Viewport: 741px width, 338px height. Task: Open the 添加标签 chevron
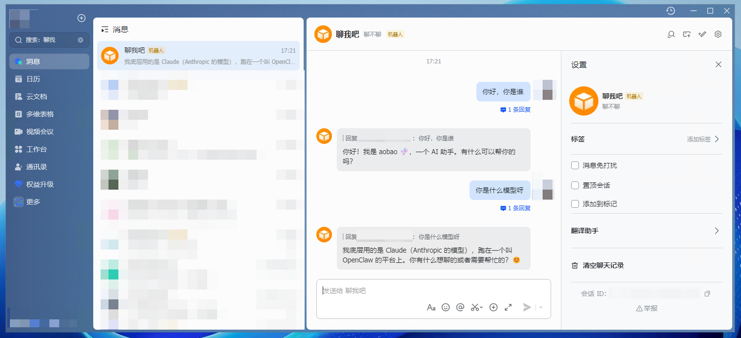pos(717,139)
